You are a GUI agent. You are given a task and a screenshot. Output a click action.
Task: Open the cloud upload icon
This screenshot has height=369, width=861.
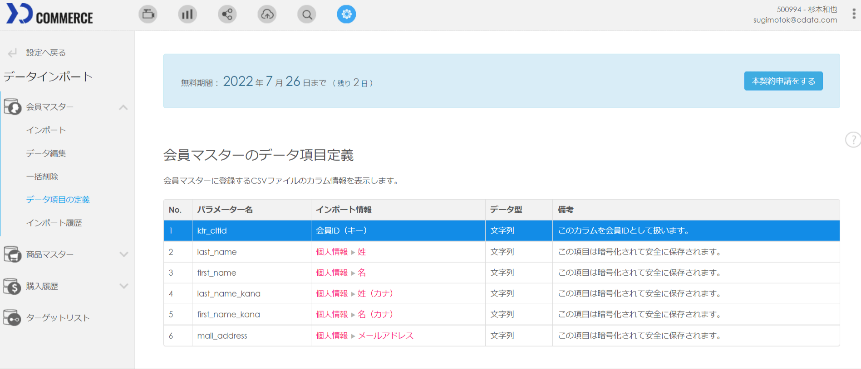(267, 14)
